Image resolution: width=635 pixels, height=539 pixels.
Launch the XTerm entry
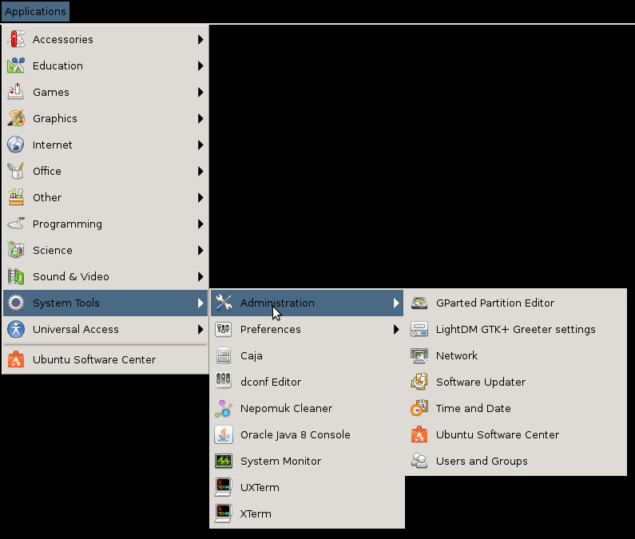307,513
